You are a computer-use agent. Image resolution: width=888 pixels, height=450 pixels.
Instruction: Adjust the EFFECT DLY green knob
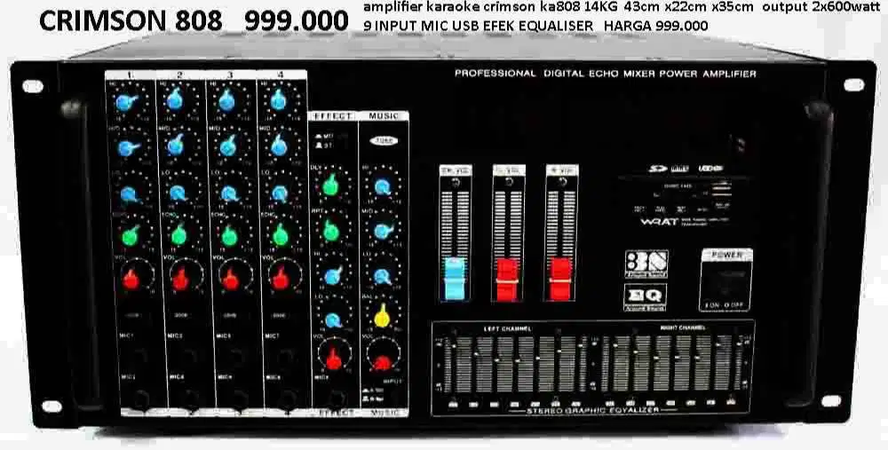click(x=330, y=186)
